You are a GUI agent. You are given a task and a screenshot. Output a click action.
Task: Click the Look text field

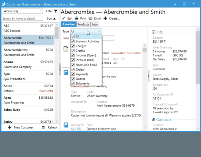(108, 38)
